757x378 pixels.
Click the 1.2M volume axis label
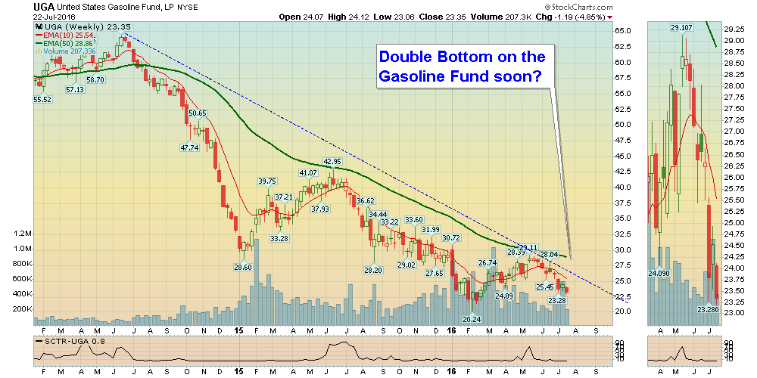pyautogui.click(x=23, y=234)
